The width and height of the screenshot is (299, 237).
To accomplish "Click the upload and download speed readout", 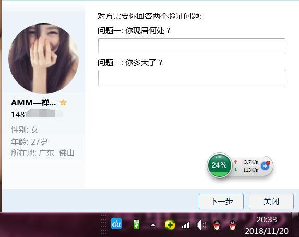I will click(x=246, y=166).
